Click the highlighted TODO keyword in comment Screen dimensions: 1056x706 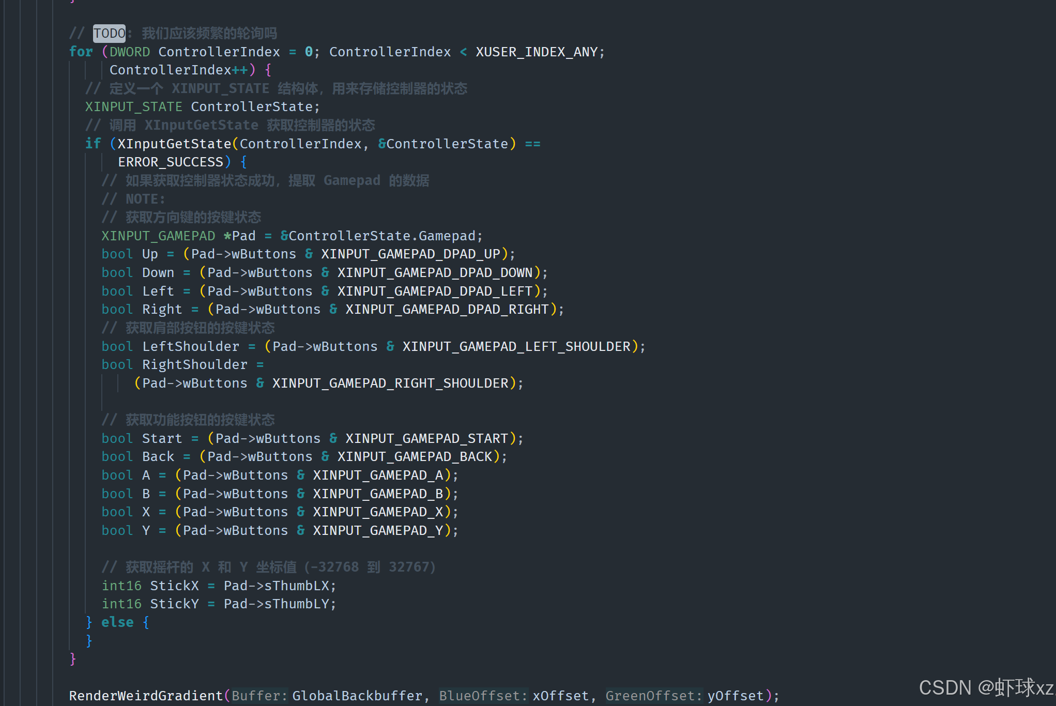(109, 34)
